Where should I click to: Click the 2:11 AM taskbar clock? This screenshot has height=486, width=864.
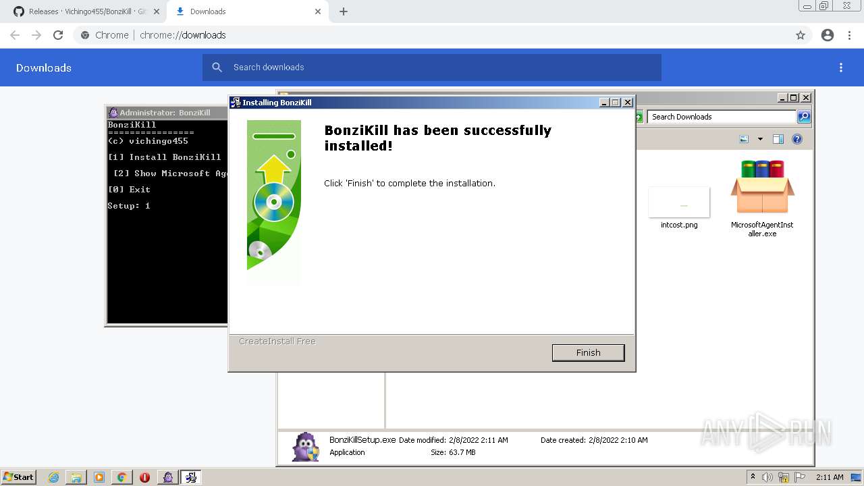click(x=830, y=477)
